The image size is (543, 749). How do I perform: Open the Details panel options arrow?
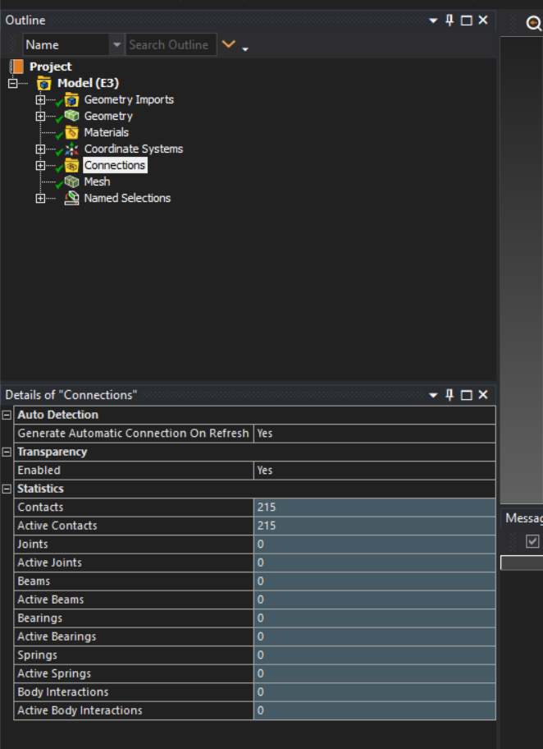click(x=433, y=395)
